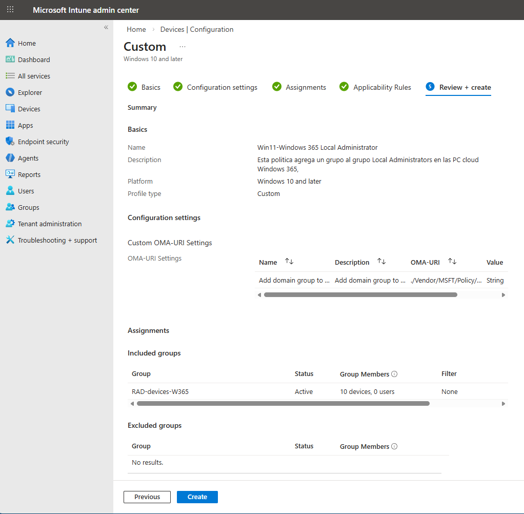Click the Group Members info icon in Included groups

pos(394,374)
